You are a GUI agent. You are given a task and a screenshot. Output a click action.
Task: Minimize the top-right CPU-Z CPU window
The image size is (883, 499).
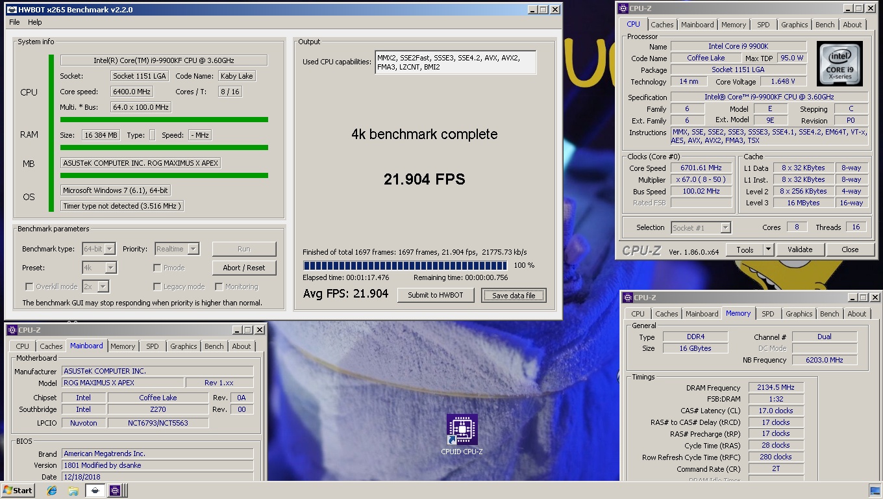pos(847,8)
